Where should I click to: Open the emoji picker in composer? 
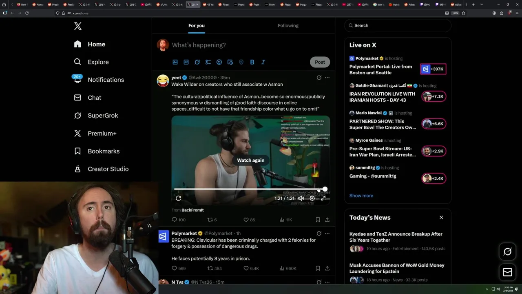(219, 62)
